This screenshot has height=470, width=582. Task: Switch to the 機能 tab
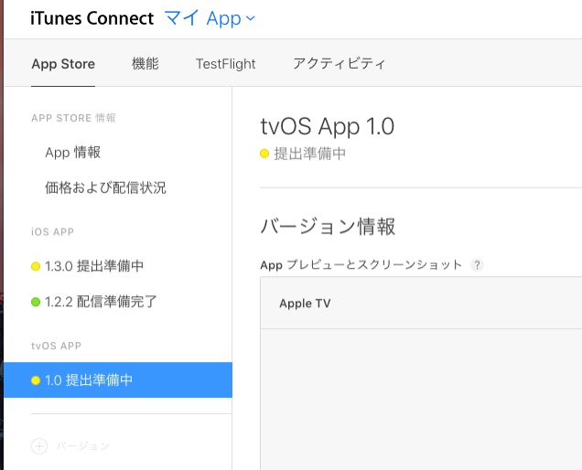(145, 64)
